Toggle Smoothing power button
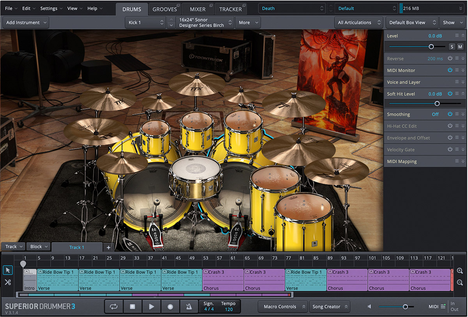Image resolution: width=468 pixels, height=317 pixels. (x=450, y=114)
